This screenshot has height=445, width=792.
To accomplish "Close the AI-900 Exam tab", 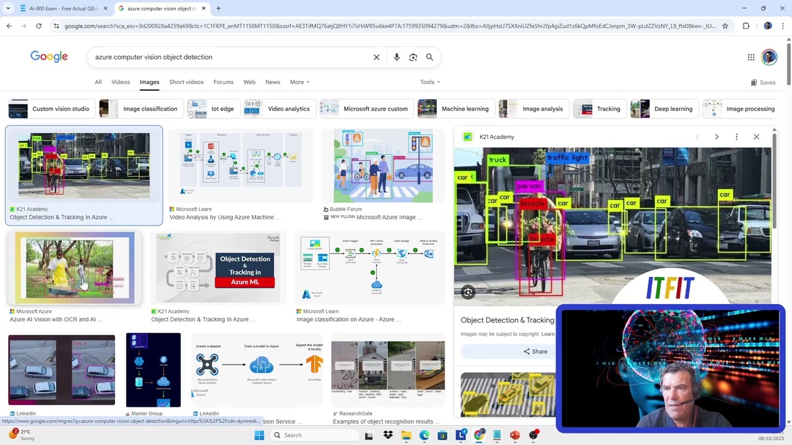I will (x=106, y=9).
